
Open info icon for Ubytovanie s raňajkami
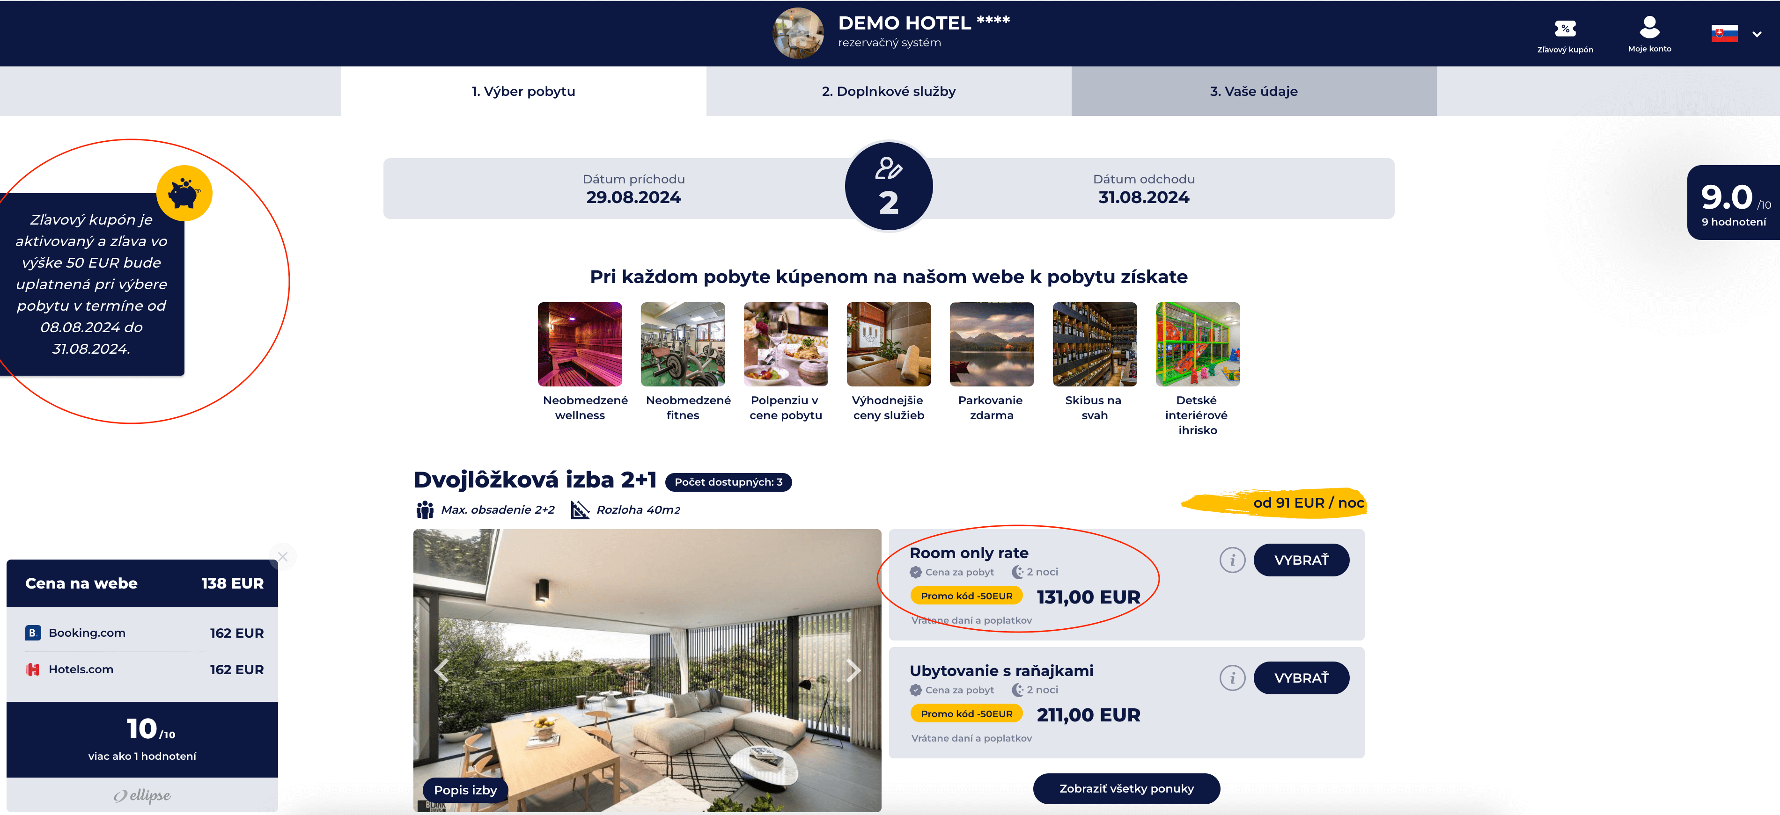pyautogui.click(x=1231, y=677)
